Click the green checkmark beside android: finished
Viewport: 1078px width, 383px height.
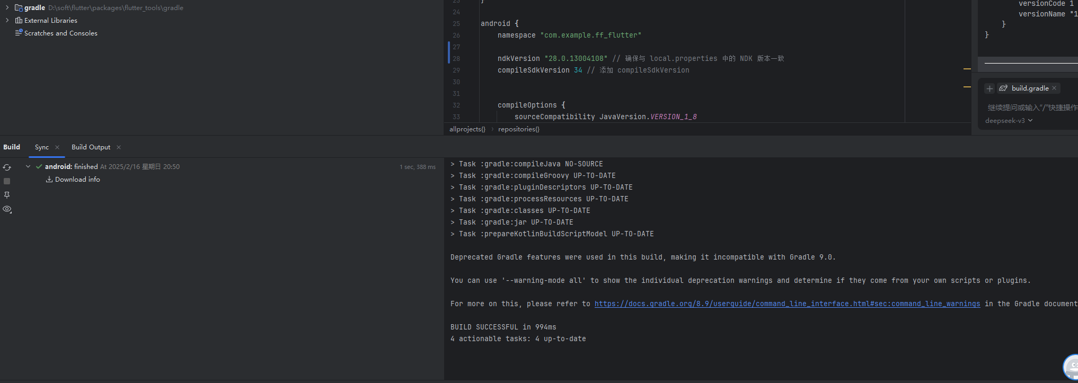coord(39,166)
